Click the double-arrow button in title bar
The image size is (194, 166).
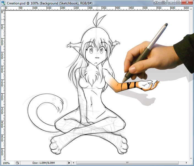tap(157, 2)
